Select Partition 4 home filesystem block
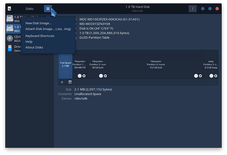 [x=156, y=65]
